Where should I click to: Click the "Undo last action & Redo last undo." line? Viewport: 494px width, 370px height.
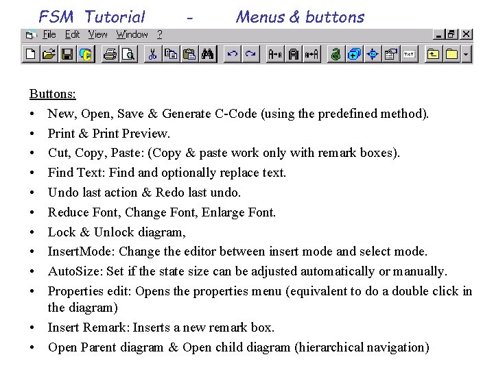pos(144,193)
